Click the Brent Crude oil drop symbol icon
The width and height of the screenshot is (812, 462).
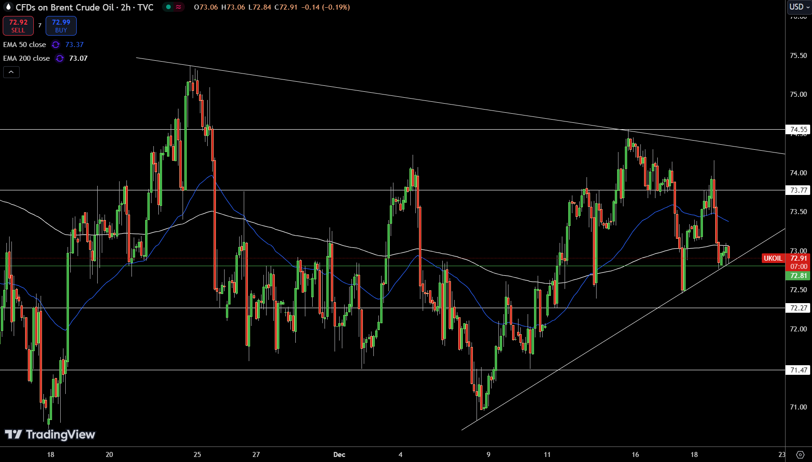(8, 7)
